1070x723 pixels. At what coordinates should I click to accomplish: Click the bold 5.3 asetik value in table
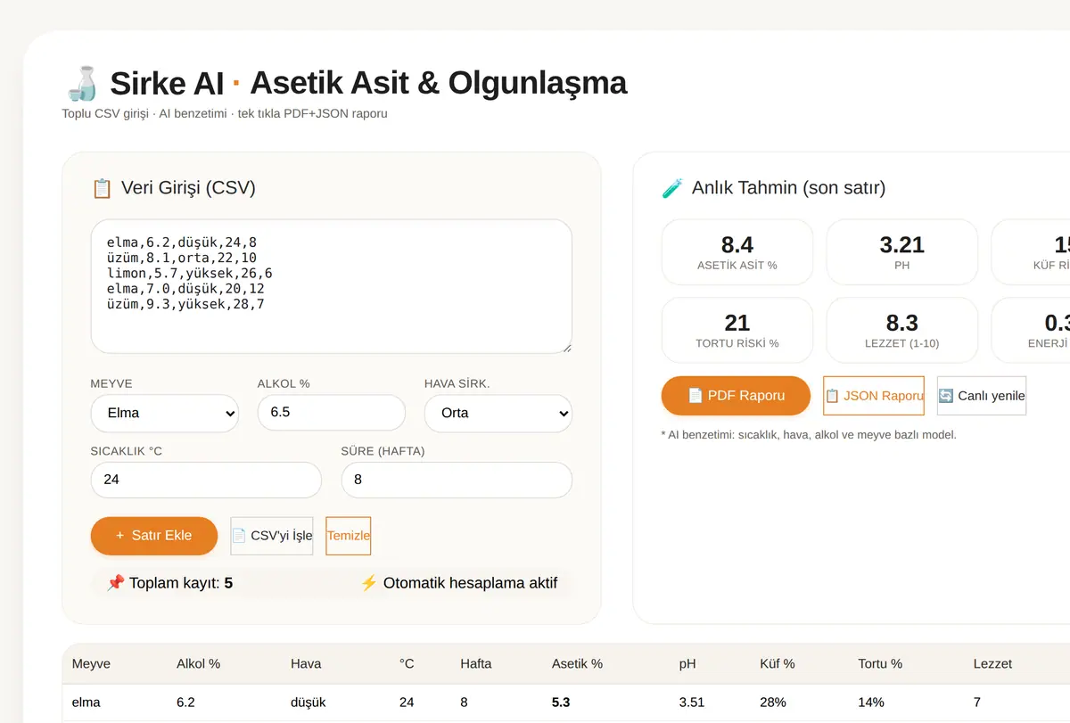tap(561, 702)
